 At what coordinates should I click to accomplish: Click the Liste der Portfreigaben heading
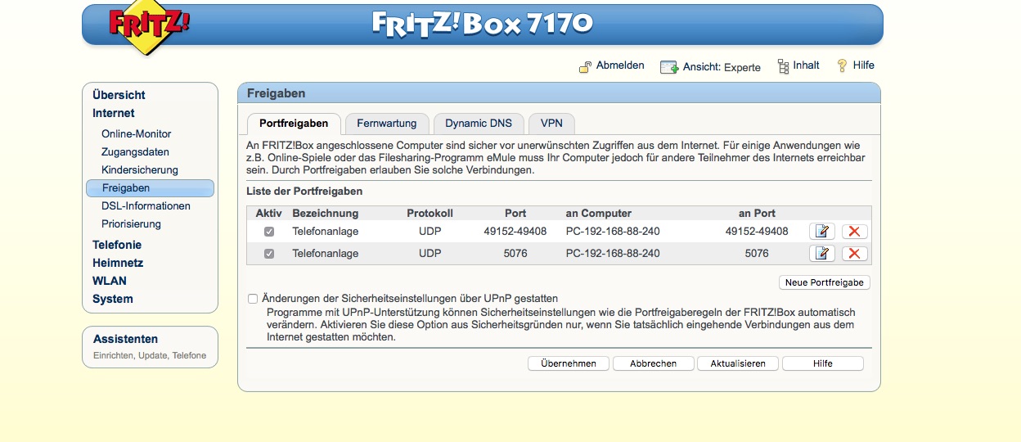point(304,192)
